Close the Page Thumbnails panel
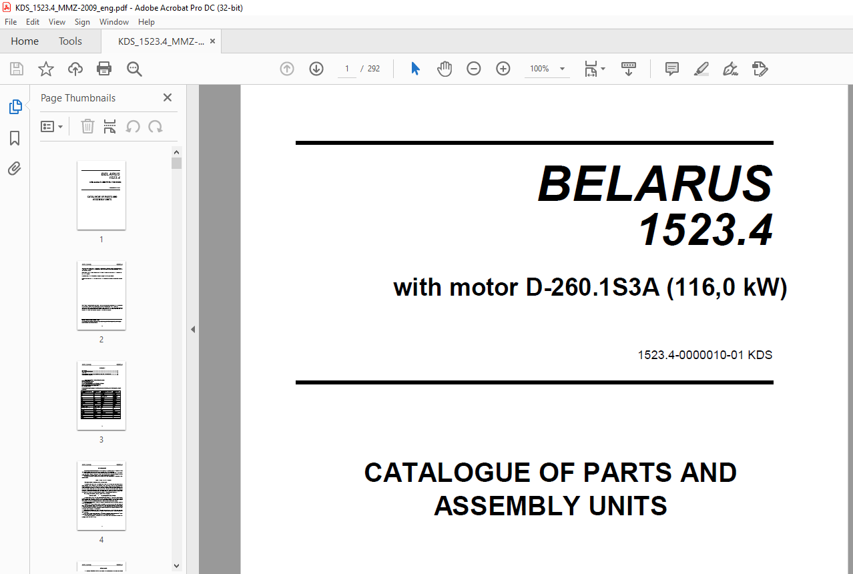 [x=168, y=97]
